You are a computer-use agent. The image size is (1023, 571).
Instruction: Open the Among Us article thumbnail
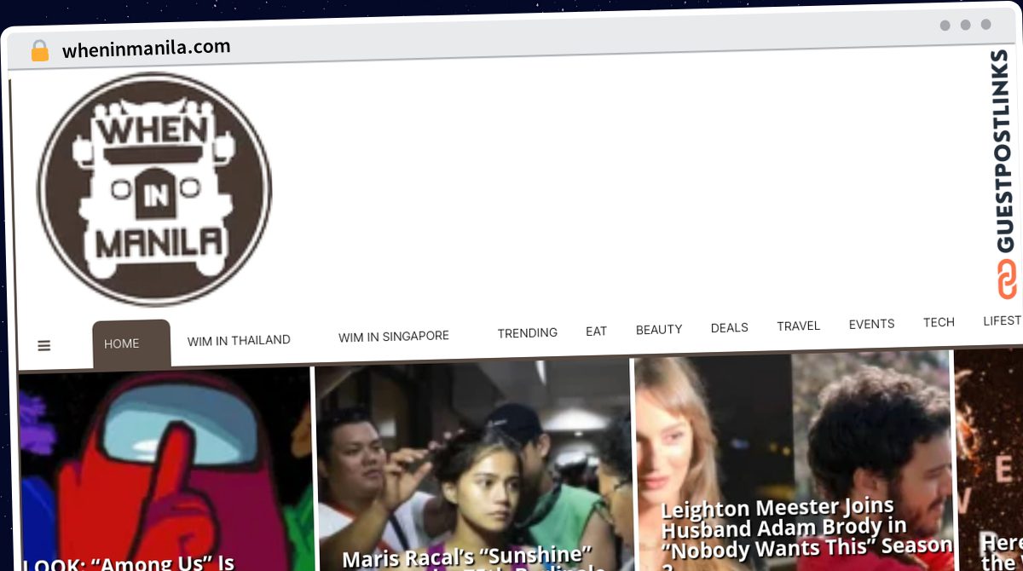pos(165,470)
